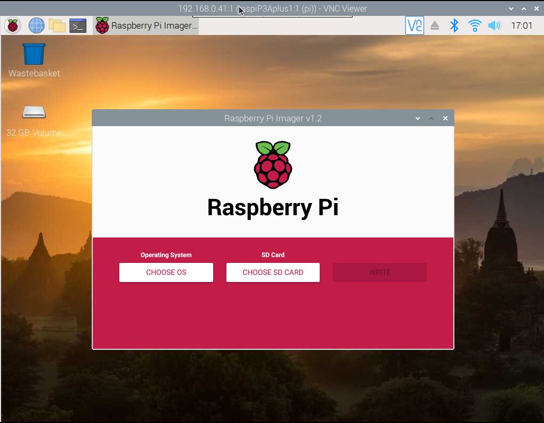Open the Bluetooth tray menu
Screen dimensions: 544x423
tap(454, 25)
